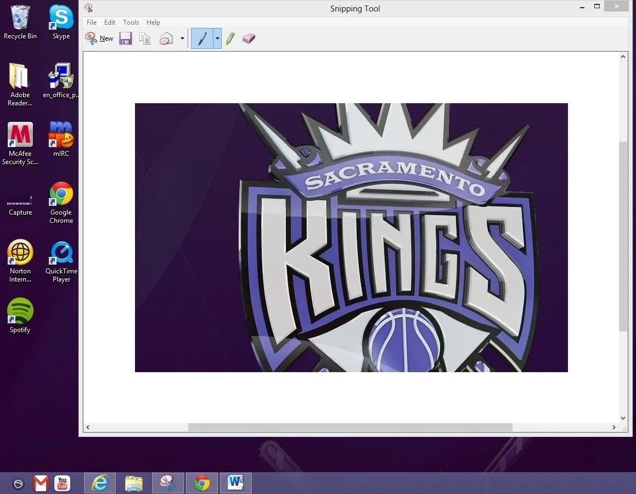Viewport: 636px width, 494px height.
Task: Open YouTube from the taskbar
Action: pos(62,483)
